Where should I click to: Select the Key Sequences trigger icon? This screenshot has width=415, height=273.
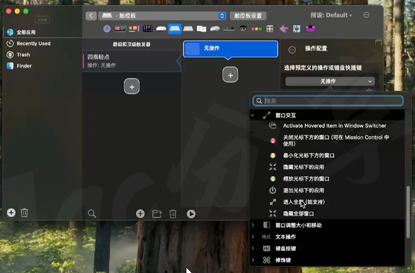pos(201,29)
